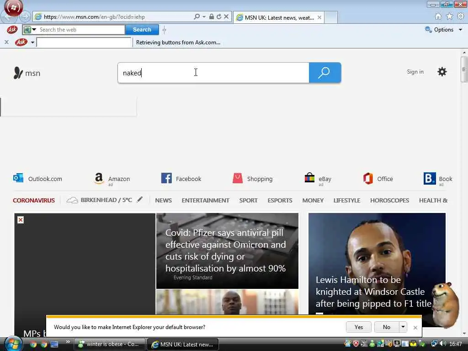Click MSN UK Latest news taskbar button

[183, 344]
